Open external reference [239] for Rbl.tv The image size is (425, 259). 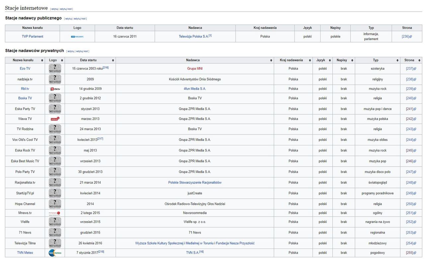tap(411, 89)
